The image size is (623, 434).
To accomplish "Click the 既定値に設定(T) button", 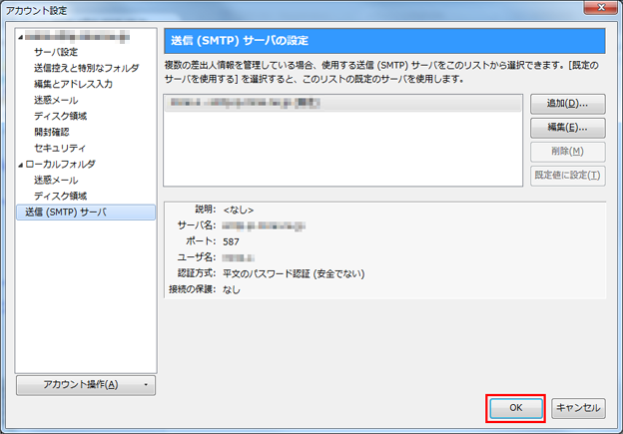I will [x=567, y=176].
